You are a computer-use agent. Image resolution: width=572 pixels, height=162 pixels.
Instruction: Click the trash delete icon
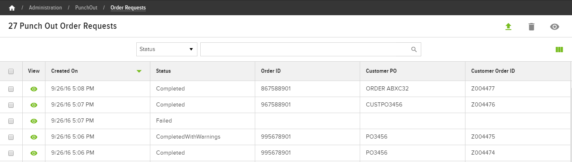[532, 27]
